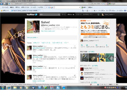Viewport: 127px width, 102px height.
Task: Expand the 詳細 » Google toolbar options
Action: [x=90, y=7]
